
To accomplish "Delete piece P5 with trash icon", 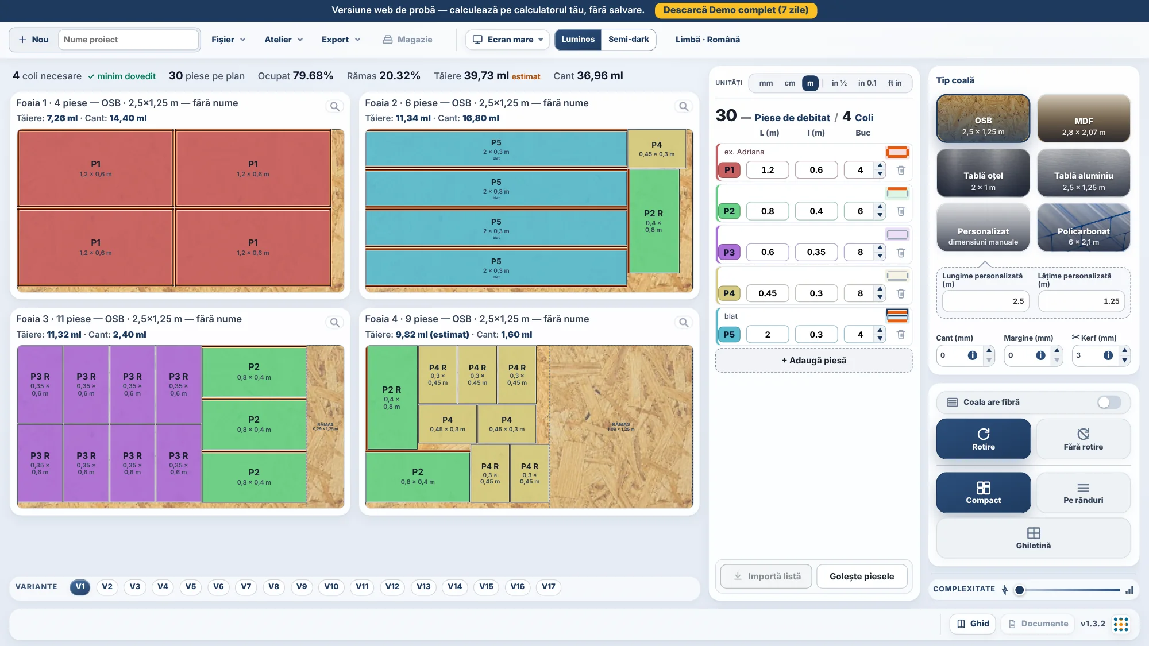I will (901, 335).
